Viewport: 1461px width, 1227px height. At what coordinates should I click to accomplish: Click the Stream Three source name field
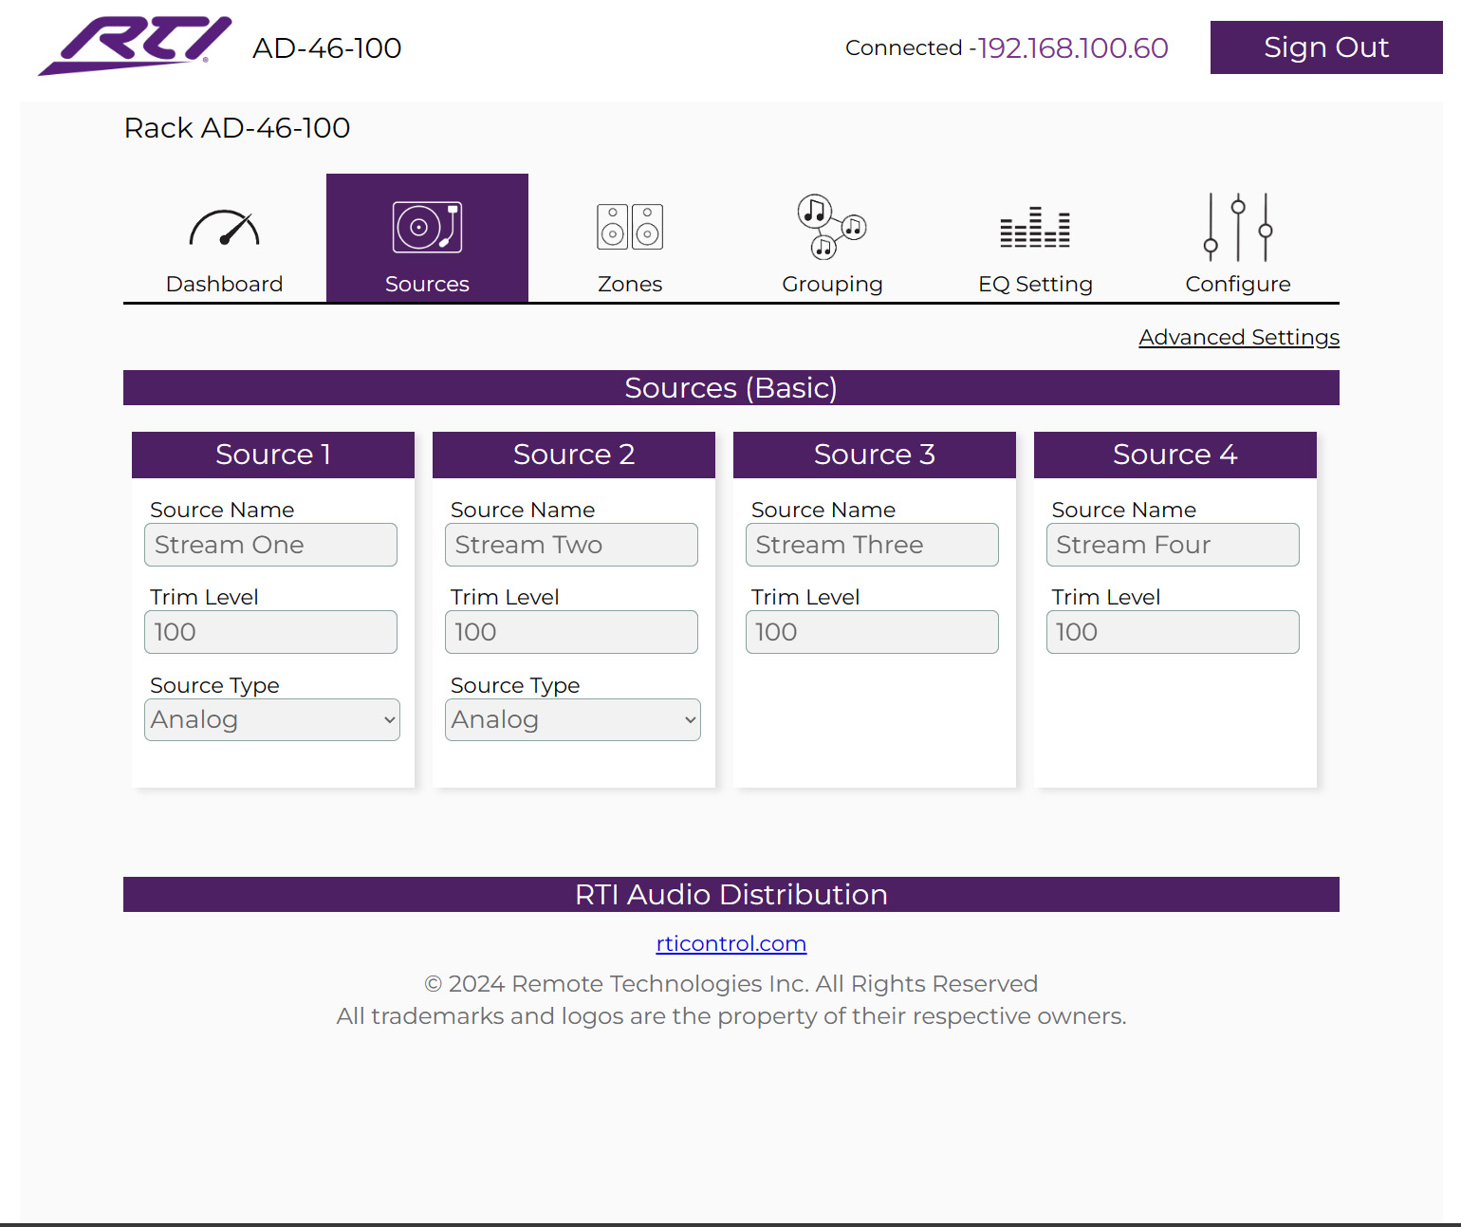(x=872, y=545)
